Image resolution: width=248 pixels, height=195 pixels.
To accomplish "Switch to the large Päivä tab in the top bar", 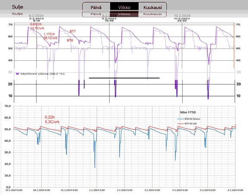I will (x=96, y=7).
